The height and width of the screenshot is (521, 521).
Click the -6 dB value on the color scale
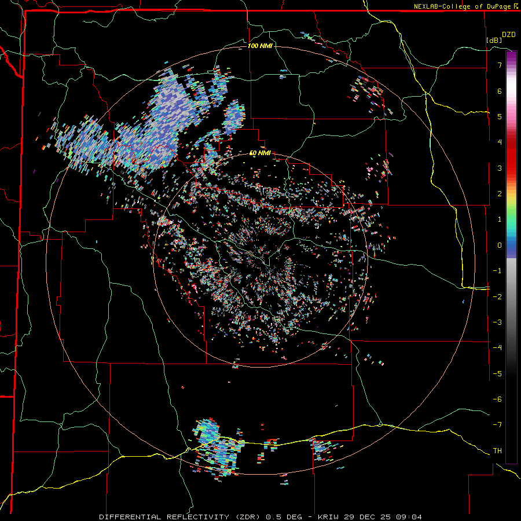[497, 399]
